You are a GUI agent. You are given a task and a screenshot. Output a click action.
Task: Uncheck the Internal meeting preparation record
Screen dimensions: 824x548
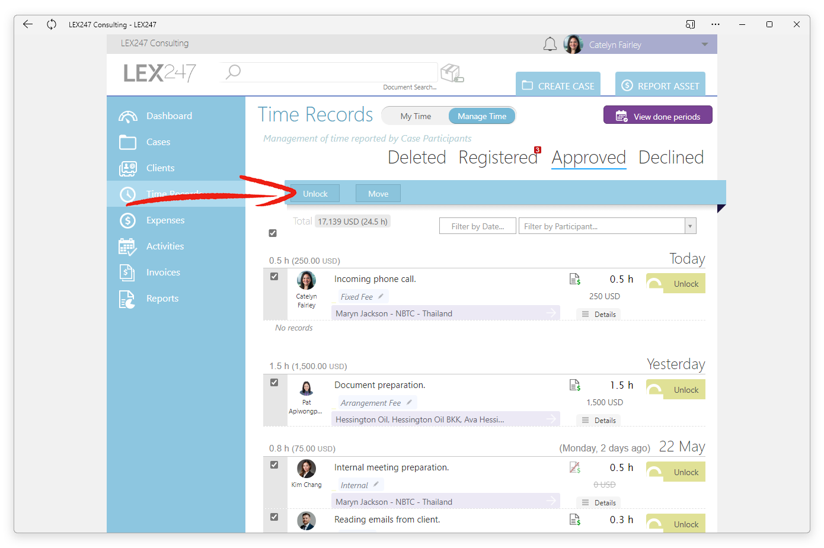(274, 465)
